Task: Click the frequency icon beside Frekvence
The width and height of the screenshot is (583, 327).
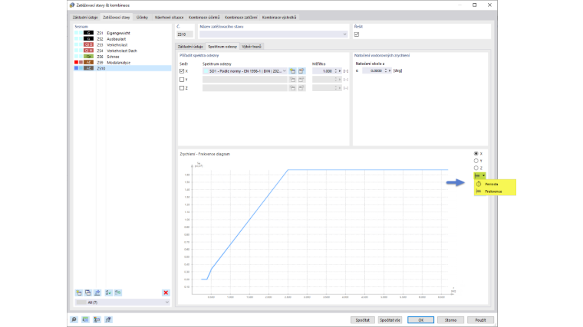Action: pyautogui.click(x=479, y=191)
